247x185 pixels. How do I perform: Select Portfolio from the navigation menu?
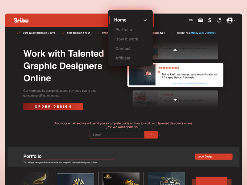(124, 30)
